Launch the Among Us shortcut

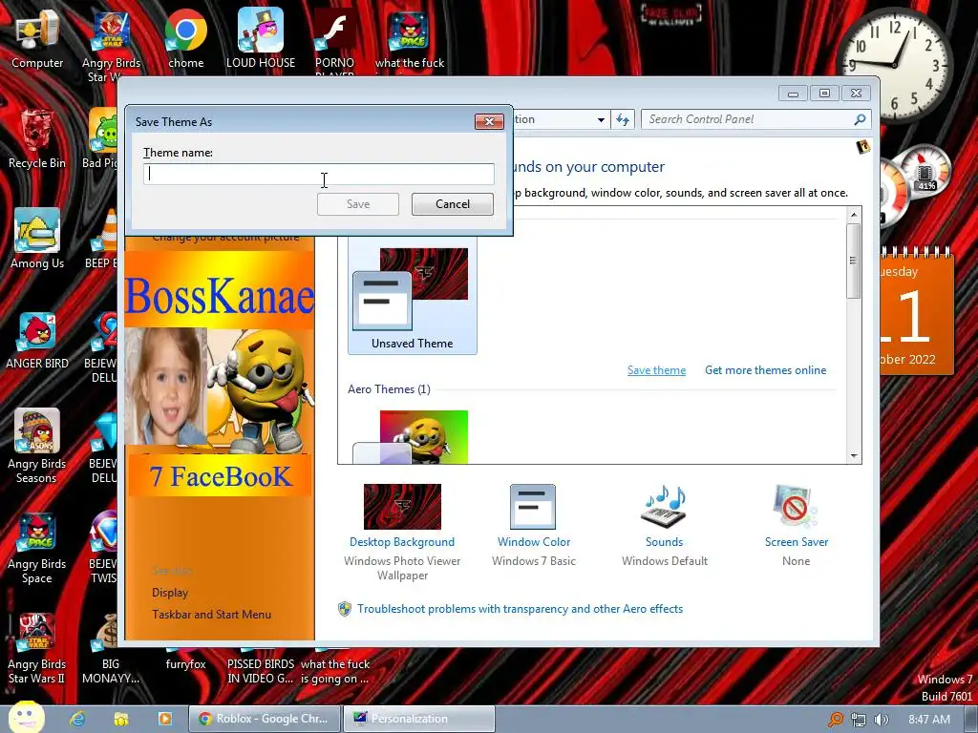pyautogui.click(x=37, y=238)
